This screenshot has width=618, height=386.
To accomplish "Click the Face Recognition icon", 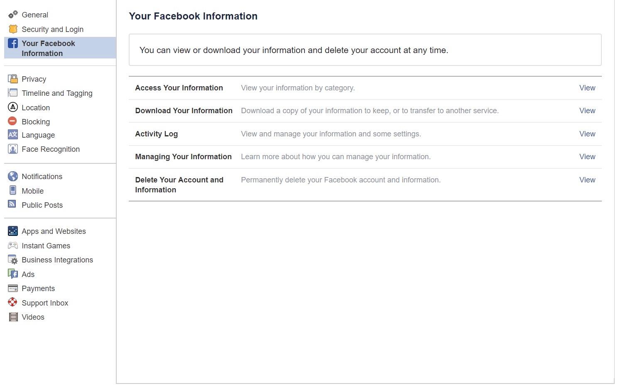I will pos(13,149).
